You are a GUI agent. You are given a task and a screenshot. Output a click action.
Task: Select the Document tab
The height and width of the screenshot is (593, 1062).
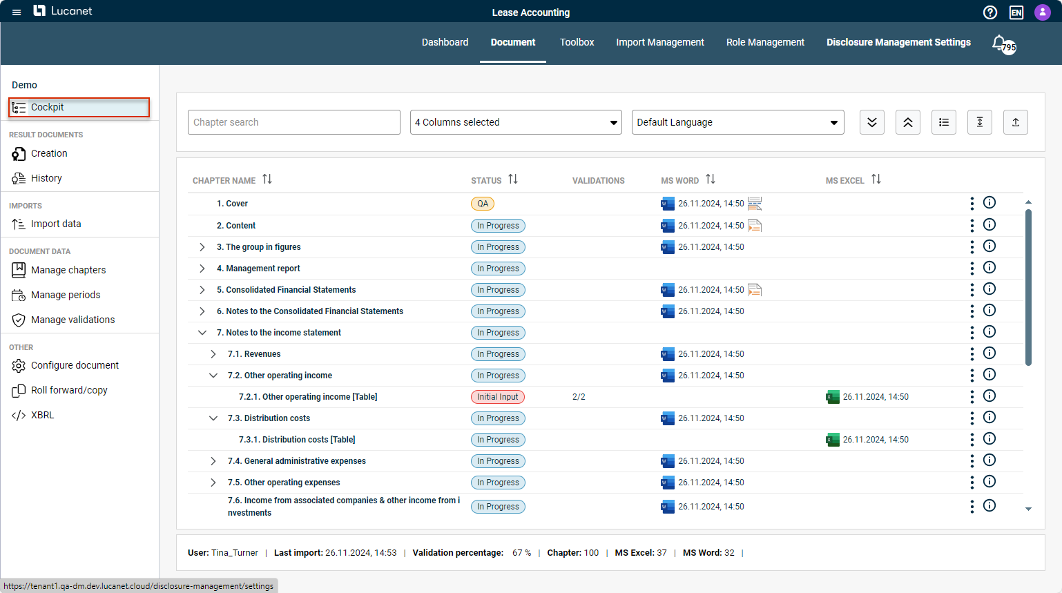[513, 42]
